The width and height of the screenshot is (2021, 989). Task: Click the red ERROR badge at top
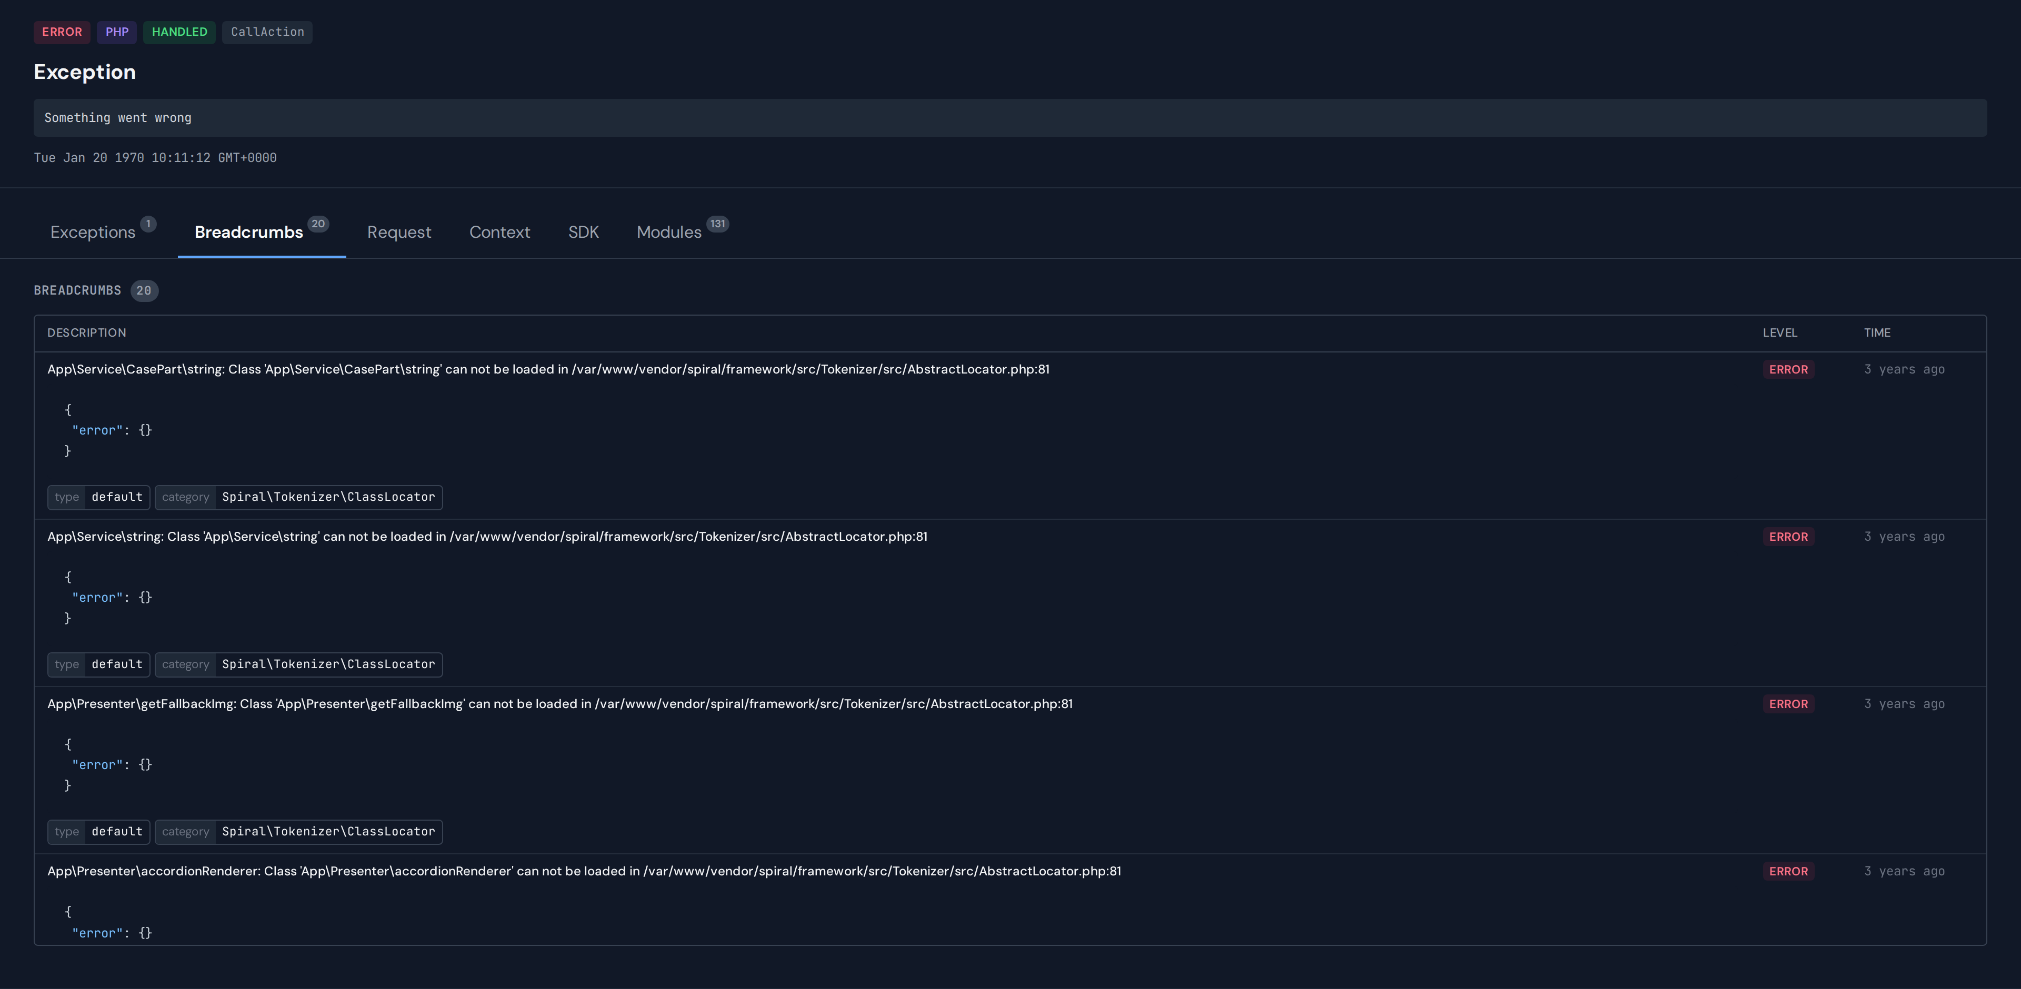click(62, 32)
